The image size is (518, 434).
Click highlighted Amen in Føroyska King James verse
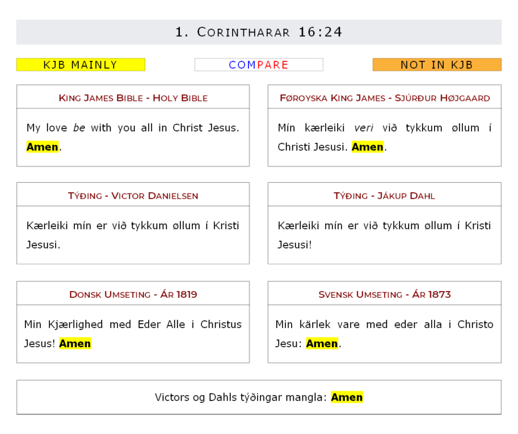pyautogui.click(x=368, y=147)
